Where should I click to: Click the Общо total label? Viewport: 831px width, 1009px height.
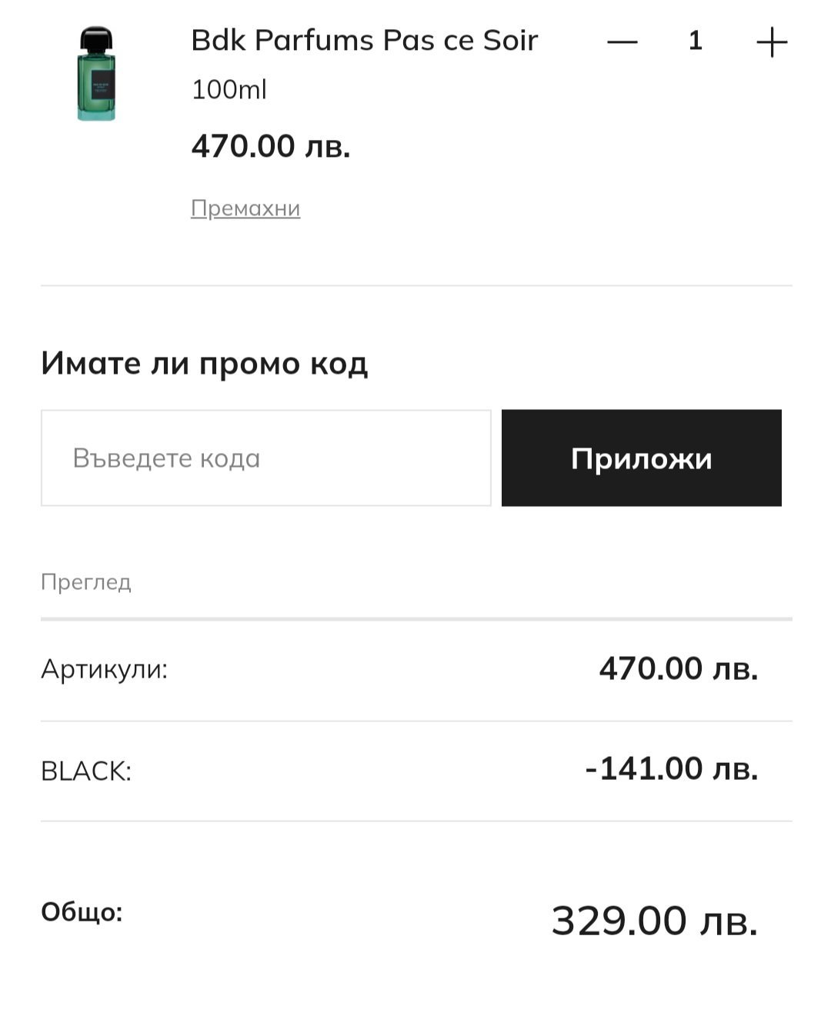82,912
